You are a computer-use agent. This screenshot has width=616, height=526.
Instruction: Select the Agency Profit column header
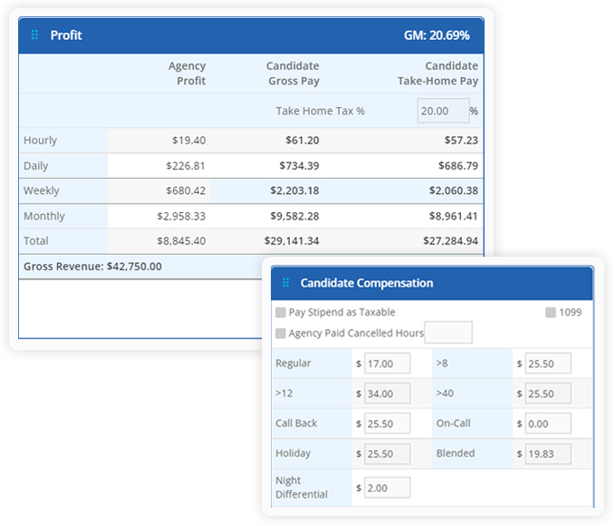(188, 73)
